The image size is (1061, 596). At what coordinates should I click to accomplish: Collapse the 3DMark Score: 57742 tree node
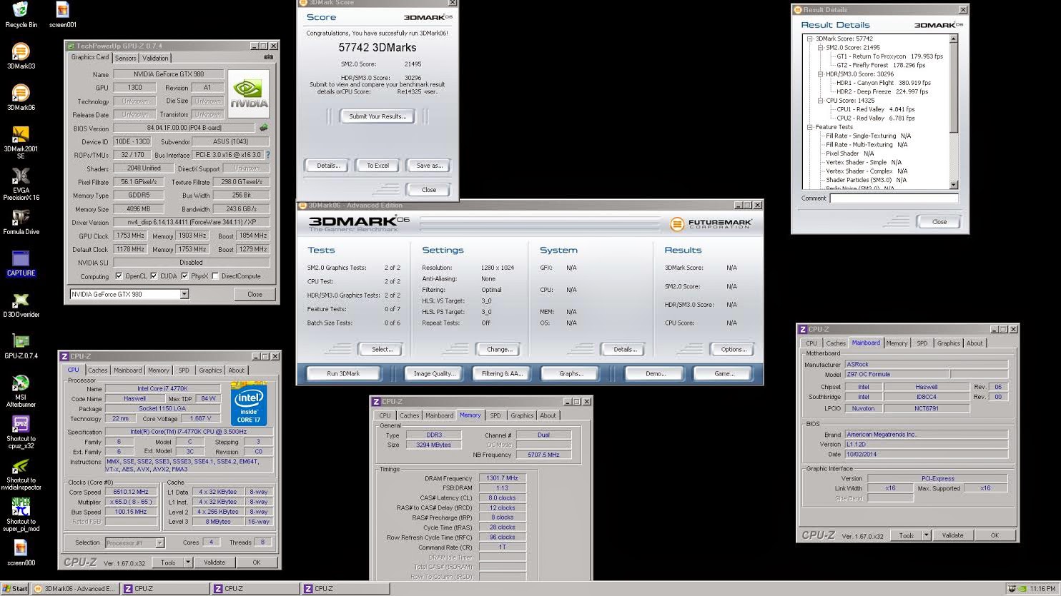810,39
